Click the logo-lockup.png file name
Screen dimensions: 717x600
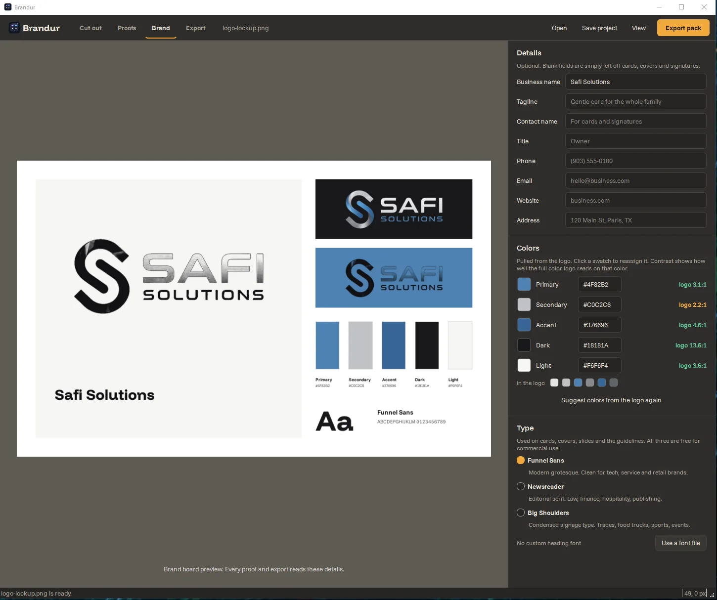(246, 28)
